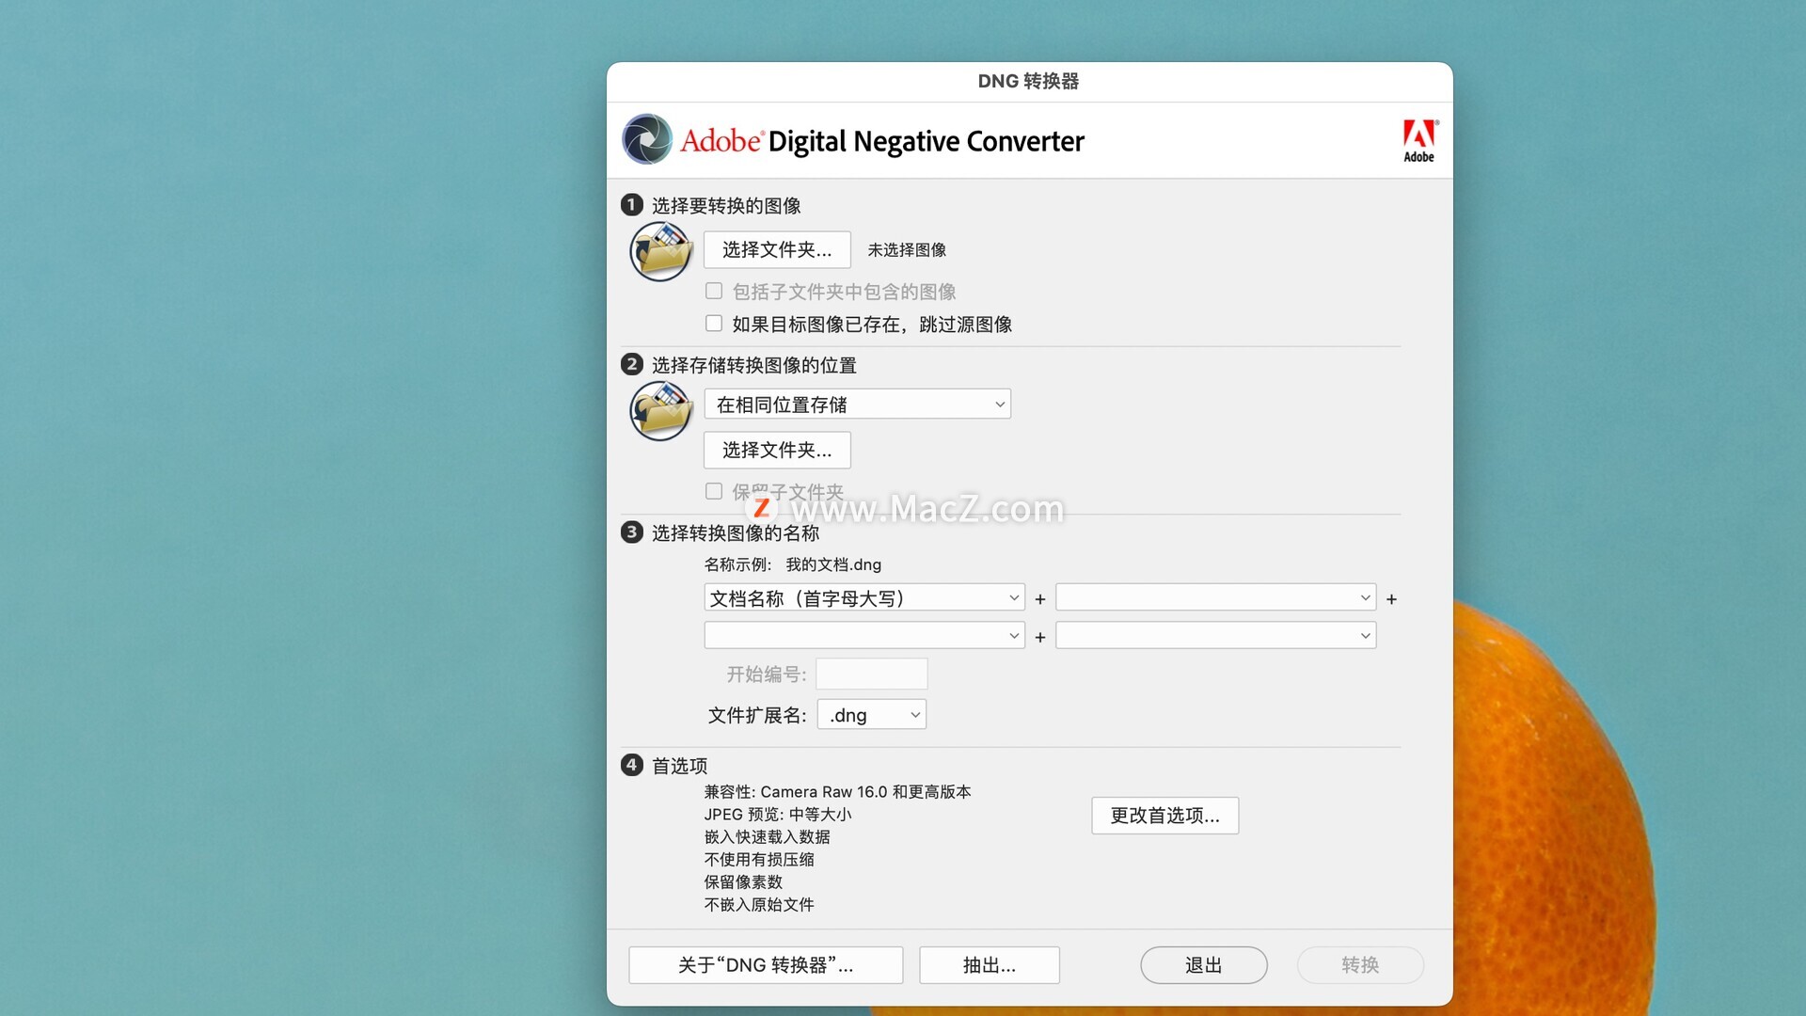Click the red Adobe logo in header
1806x1016 pixels.
coord(1419,141)
